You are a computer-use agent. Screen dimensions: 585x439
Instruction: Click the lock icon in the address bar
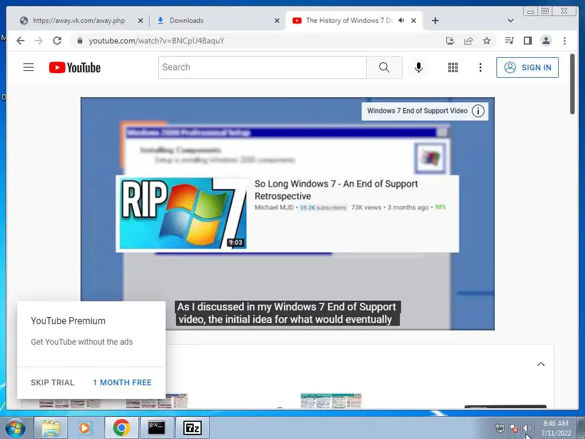tap(79, 41)
